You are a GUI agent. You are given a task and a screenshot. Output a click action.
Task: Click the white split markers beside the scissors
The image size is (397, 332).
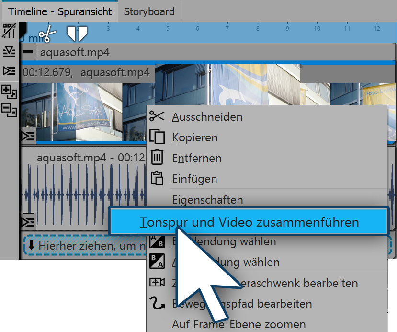coord(77,34)
